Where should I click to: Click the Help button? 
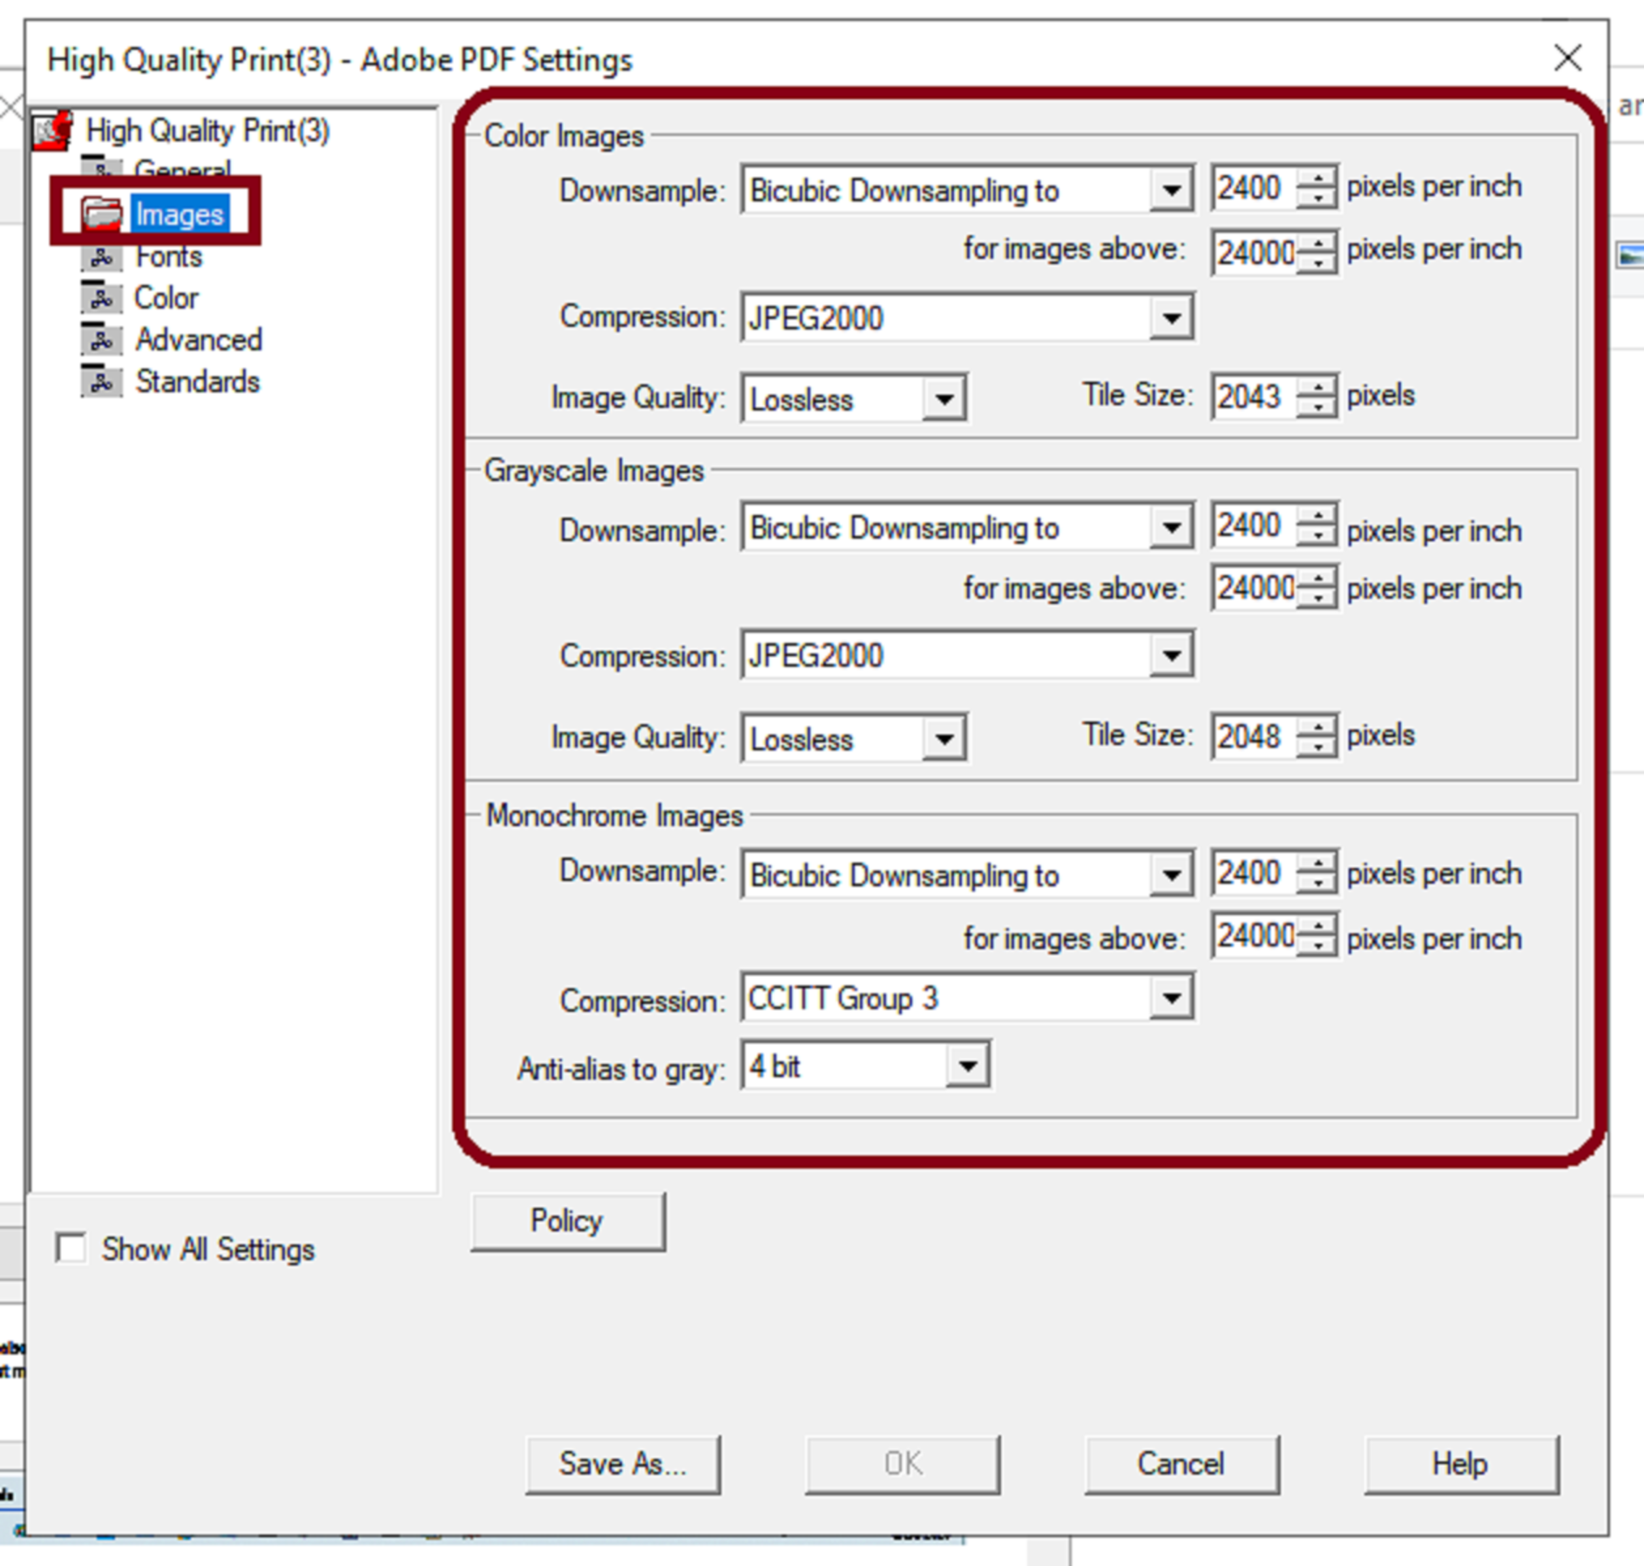pos(1460,1463)
